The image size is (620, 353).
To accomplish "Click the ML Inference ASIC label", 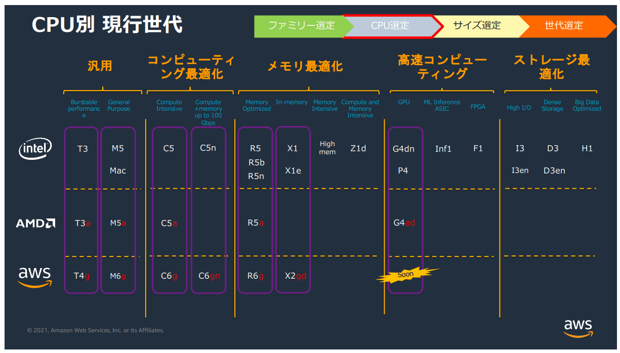I will click(442, 105).
